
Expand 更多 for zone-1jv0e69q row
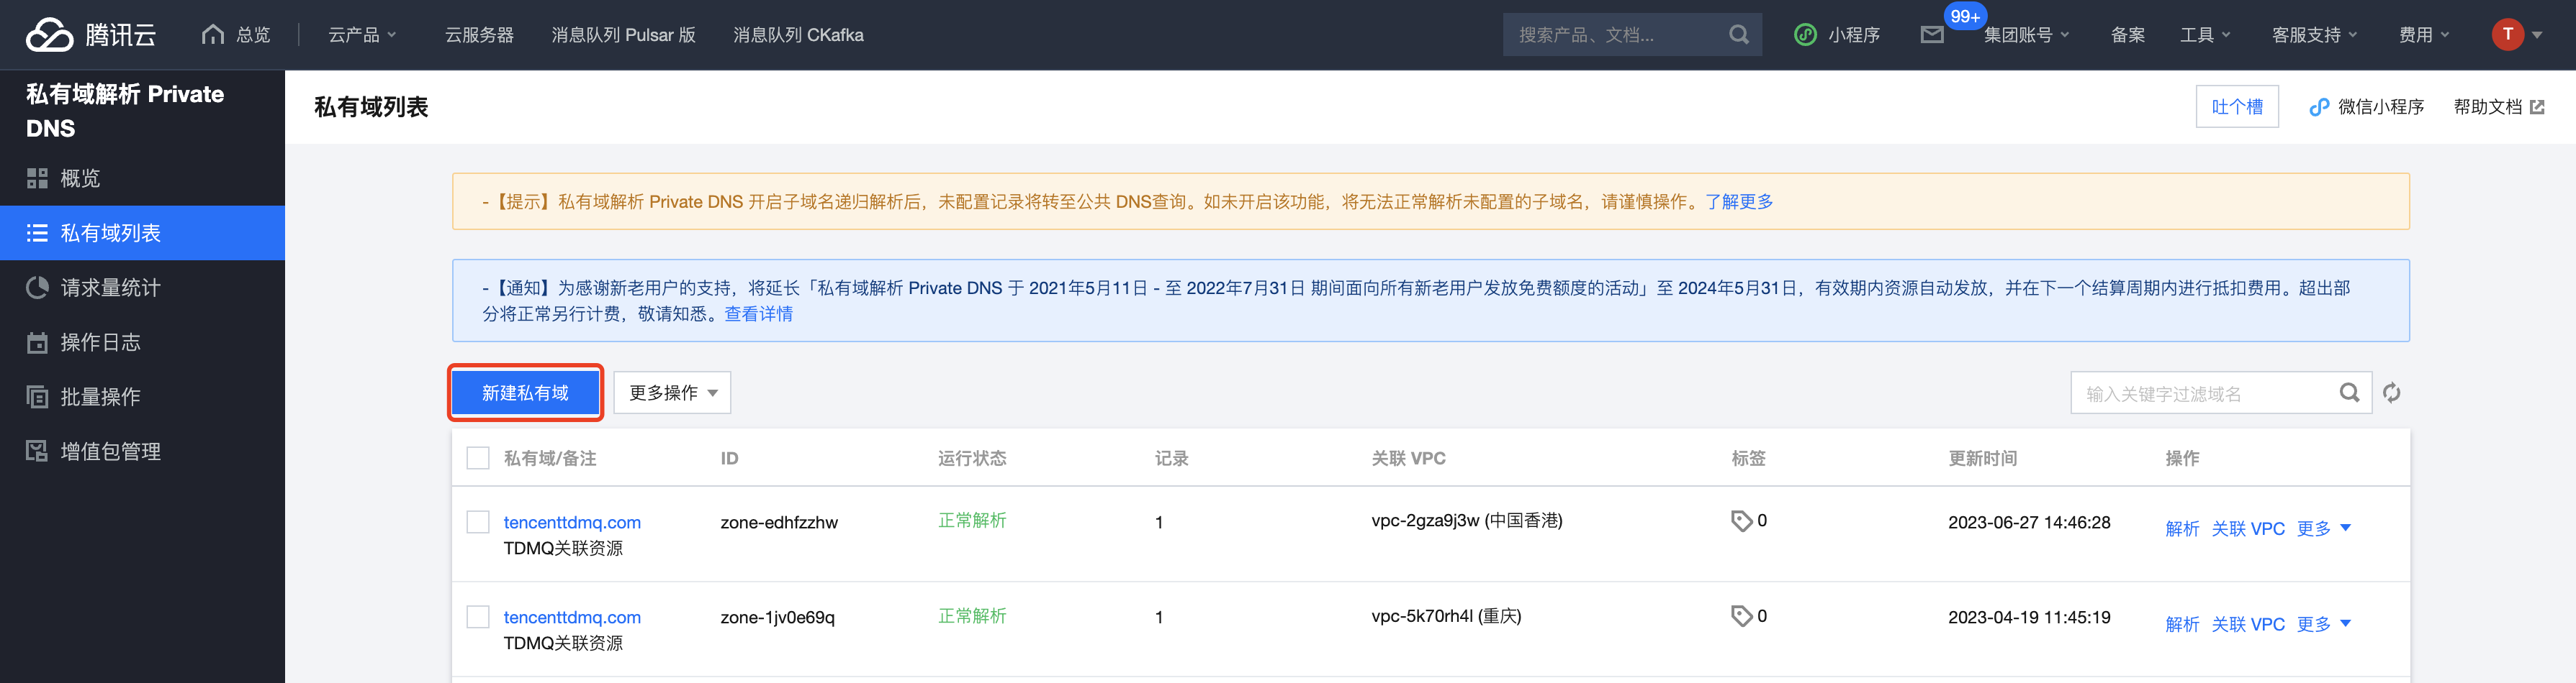(x=2324, y=624)
